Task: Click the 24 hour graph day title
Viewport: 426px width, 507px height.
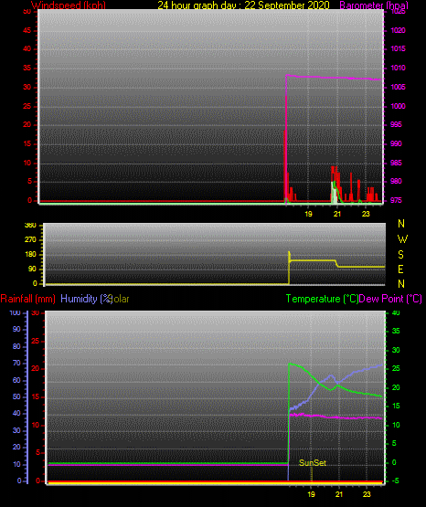Action: [243, 5]
